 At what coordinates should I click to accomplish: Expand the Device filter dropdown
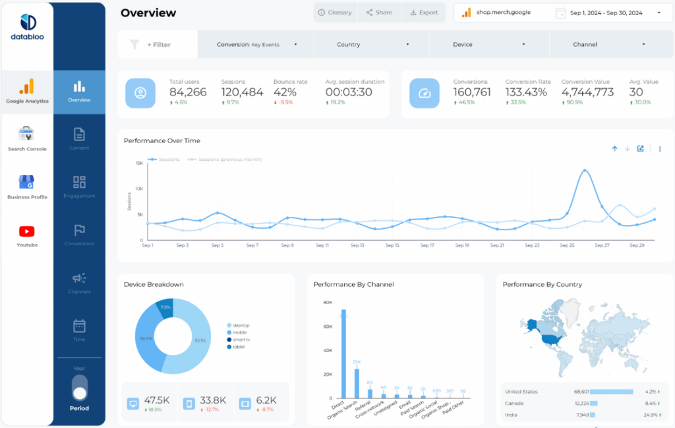489,44
